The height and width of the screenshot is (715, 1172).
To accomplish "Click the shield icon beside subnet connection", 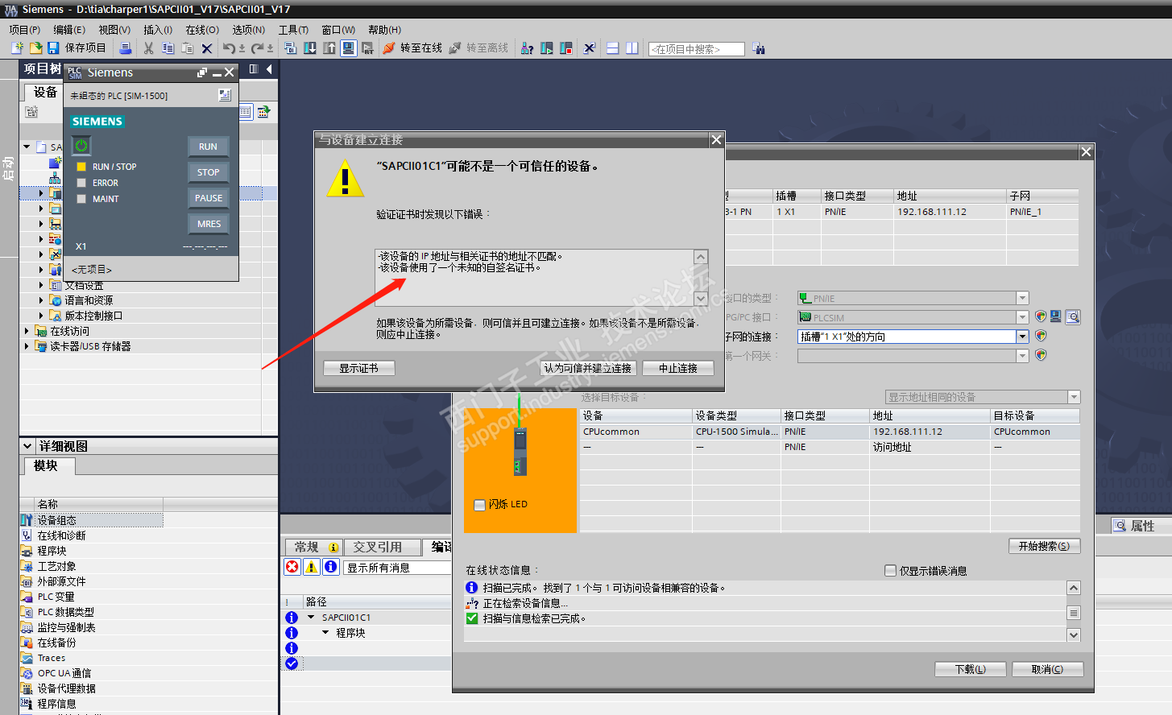I will 1041,336.
